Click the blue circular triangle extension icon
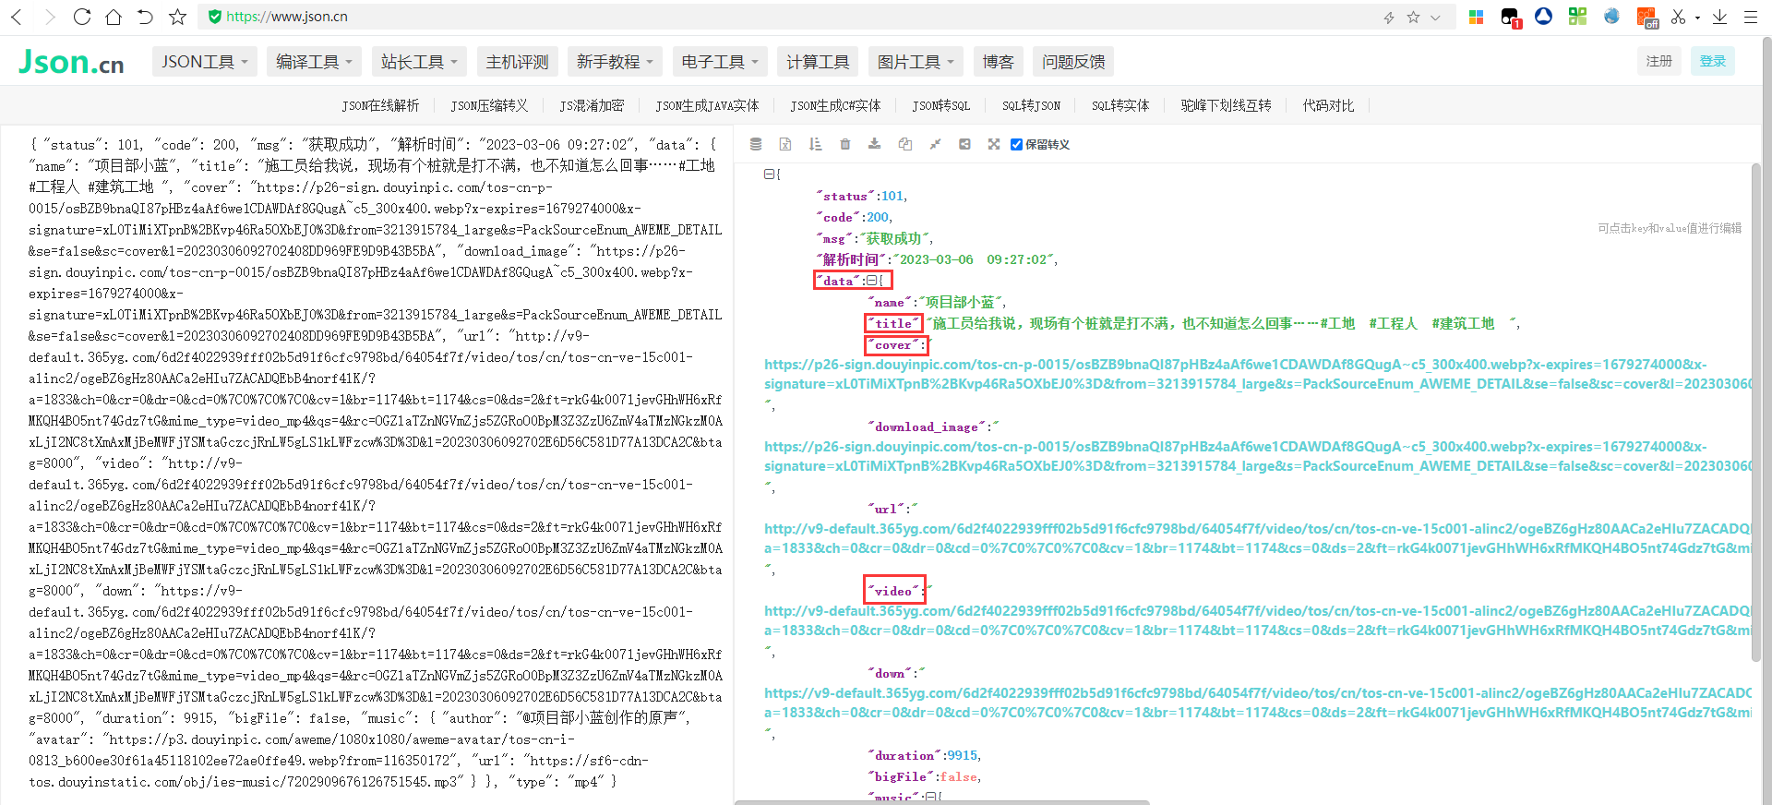This screenshot has height=805, width=1772. (1543, 17)
